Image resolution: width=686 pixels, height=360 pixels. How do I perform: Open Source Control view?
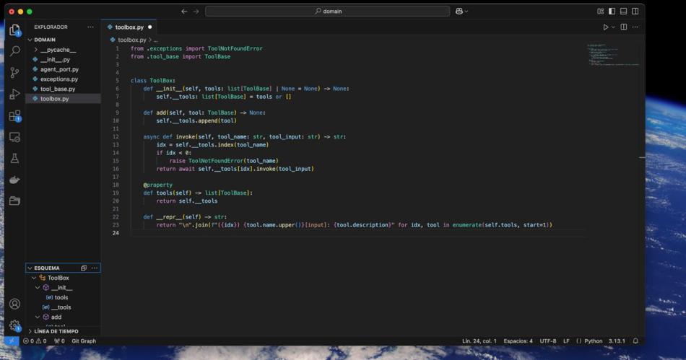click(14, 73)
